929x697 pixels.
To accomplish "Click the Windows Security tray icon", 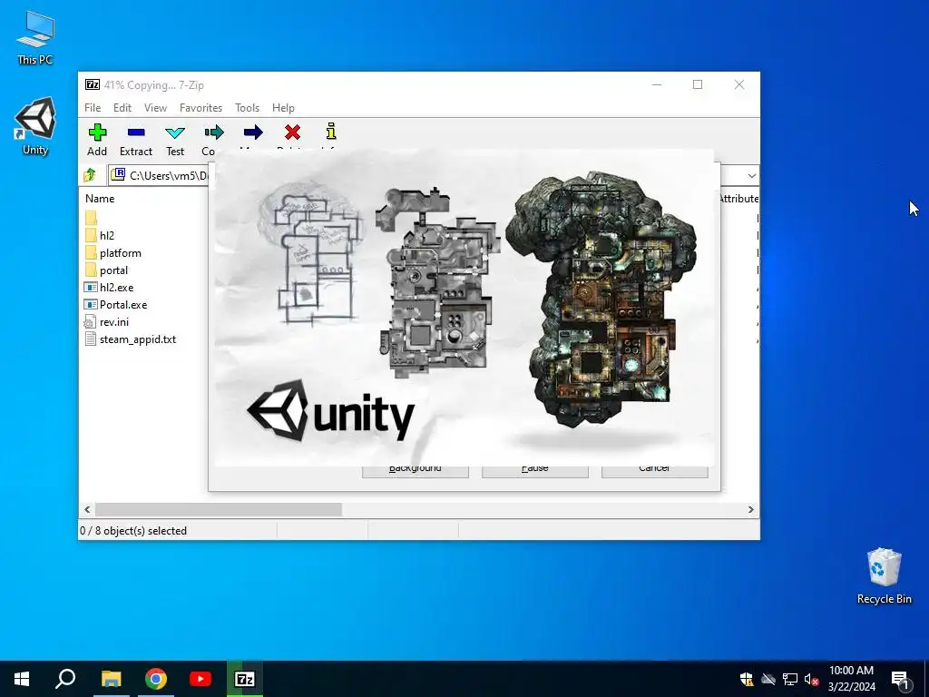I will [746, 679].
